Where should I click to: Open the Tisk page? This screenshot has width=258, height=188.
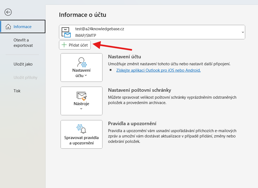17,91
